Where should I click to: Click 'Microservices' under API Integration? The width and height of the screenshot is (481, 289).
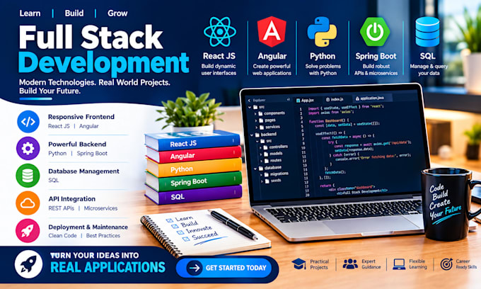click(x=100, y=208)
